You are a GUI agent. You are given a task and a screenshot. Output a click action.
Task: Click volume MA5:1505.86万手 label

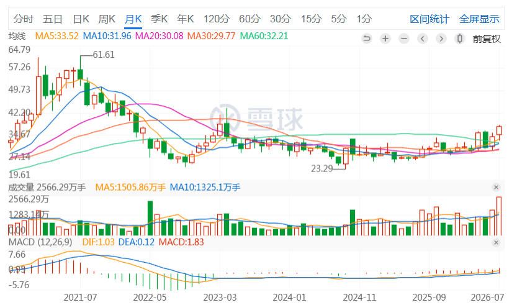point(130,187)
